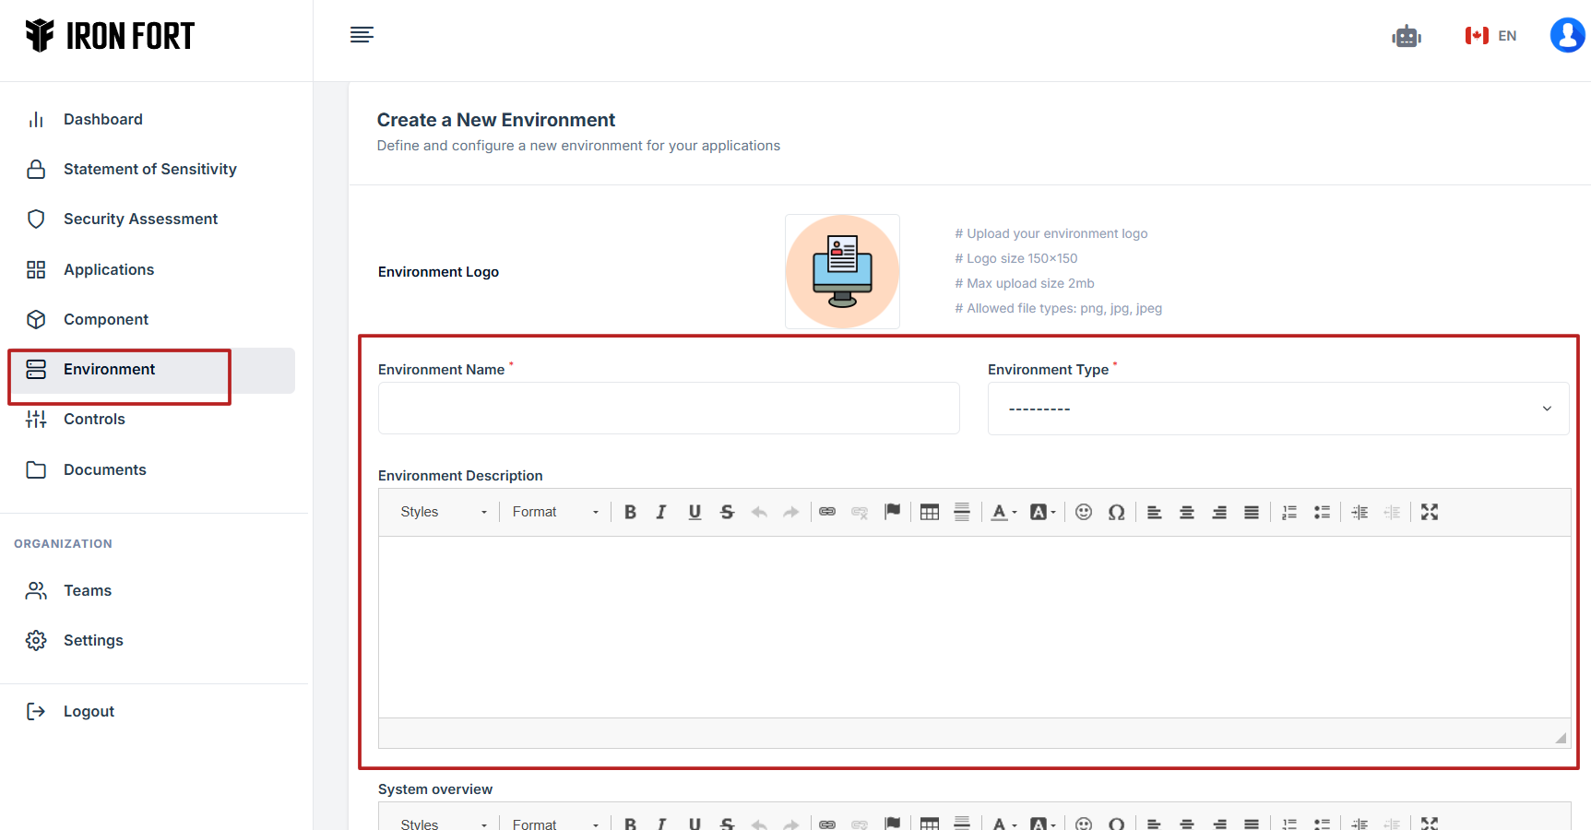Open the user profile avatar menu

(1567, 36)
